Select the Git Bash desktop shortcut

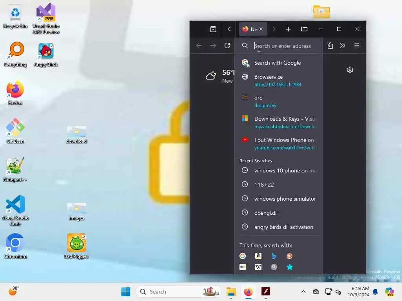tap(15, 131)
